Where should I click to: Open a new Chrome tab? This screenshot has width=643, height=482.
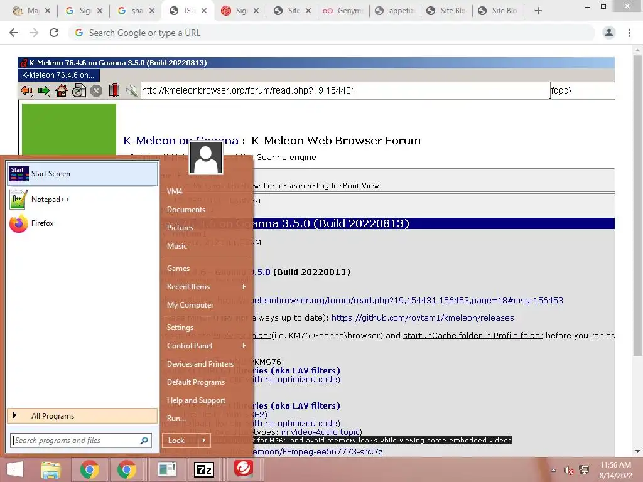click(x=538, y=11)
